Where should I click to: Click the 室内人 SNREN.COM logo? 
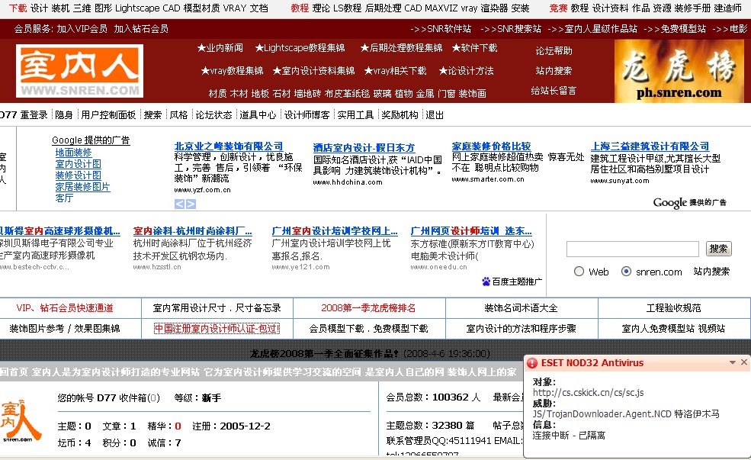79,71
